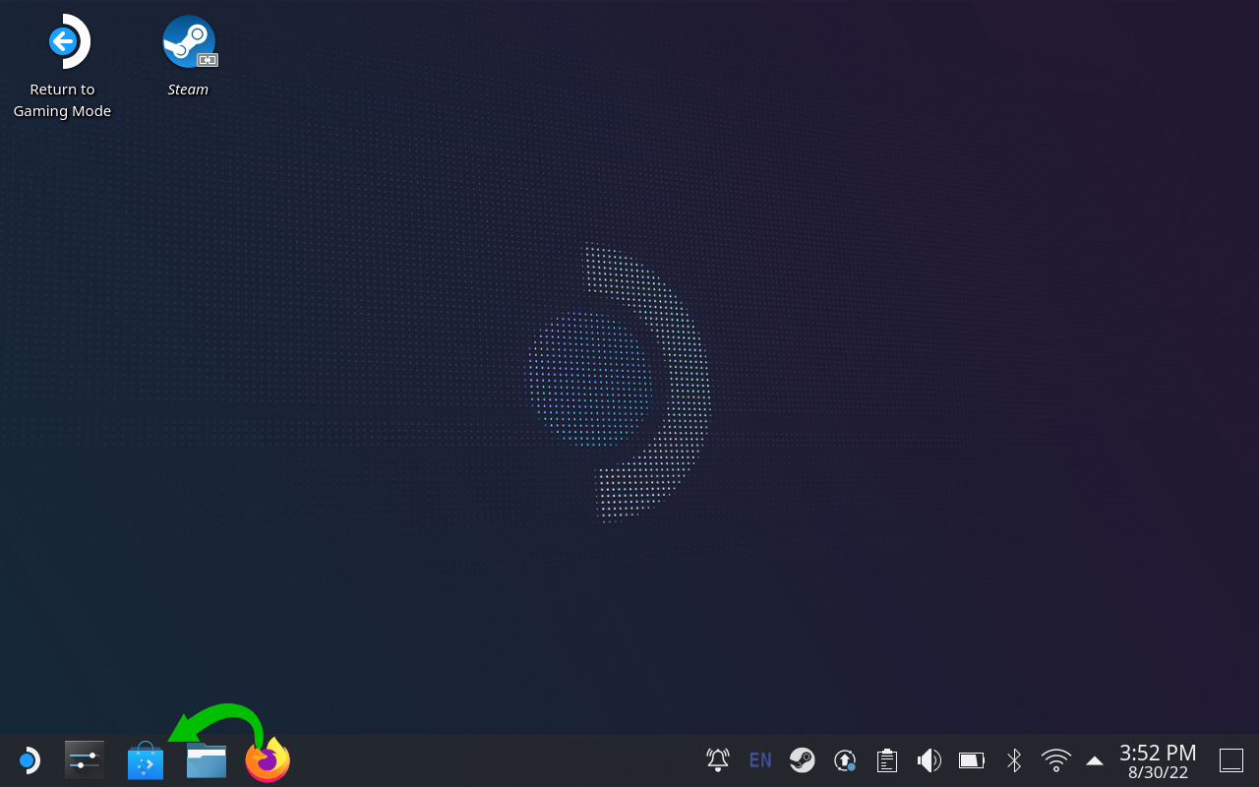The image size is (1259, 787).
Task: Launch Firefox browser from the taskbar
Action: tap(268, 760)
